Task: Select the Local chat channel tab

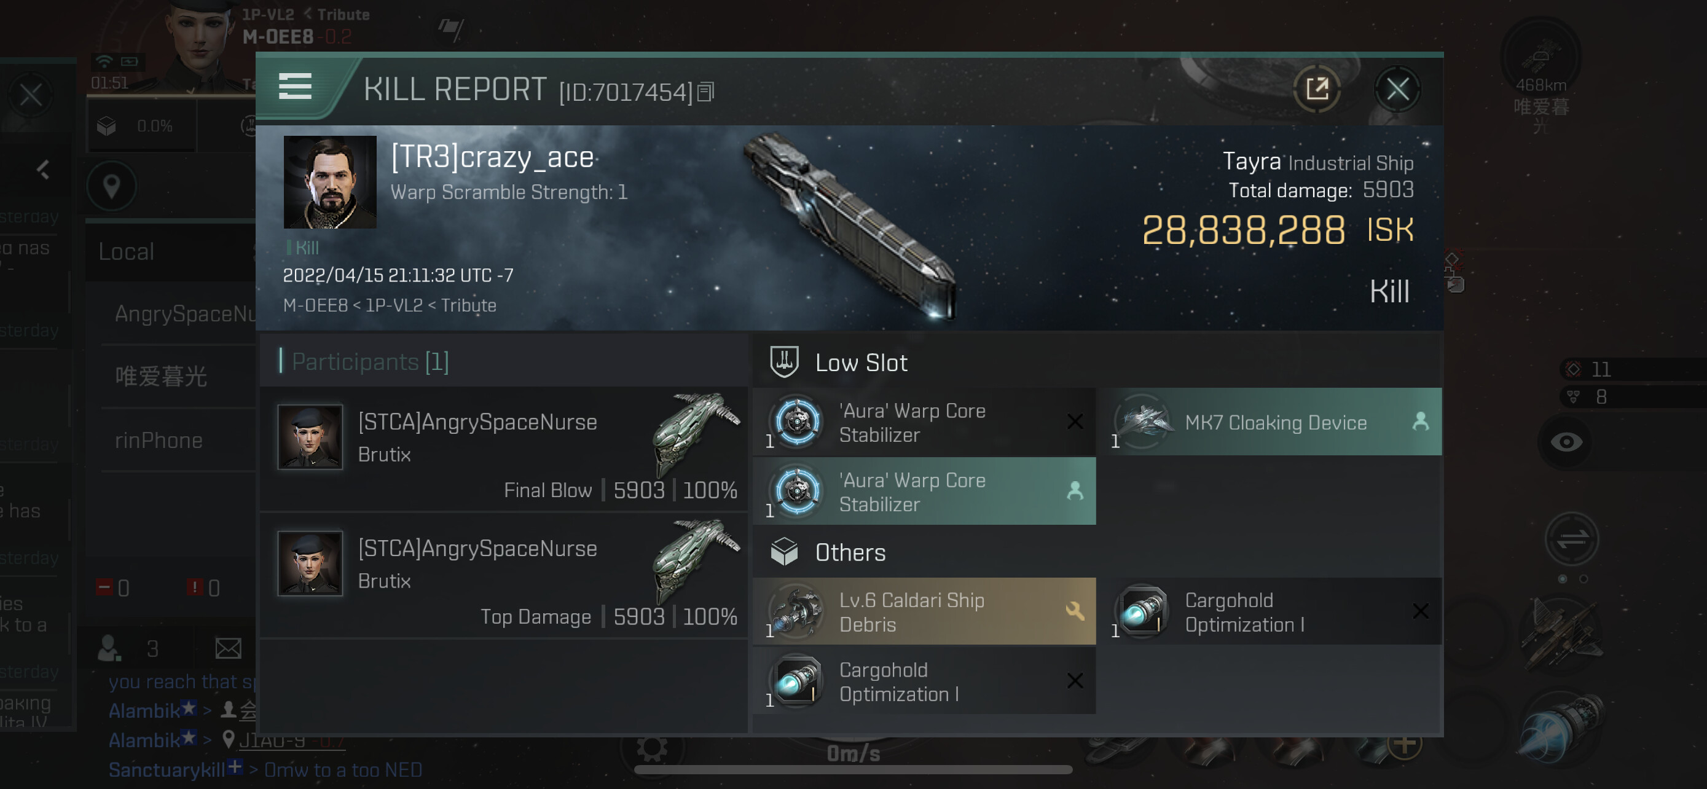Action: [x=127, y=252]
